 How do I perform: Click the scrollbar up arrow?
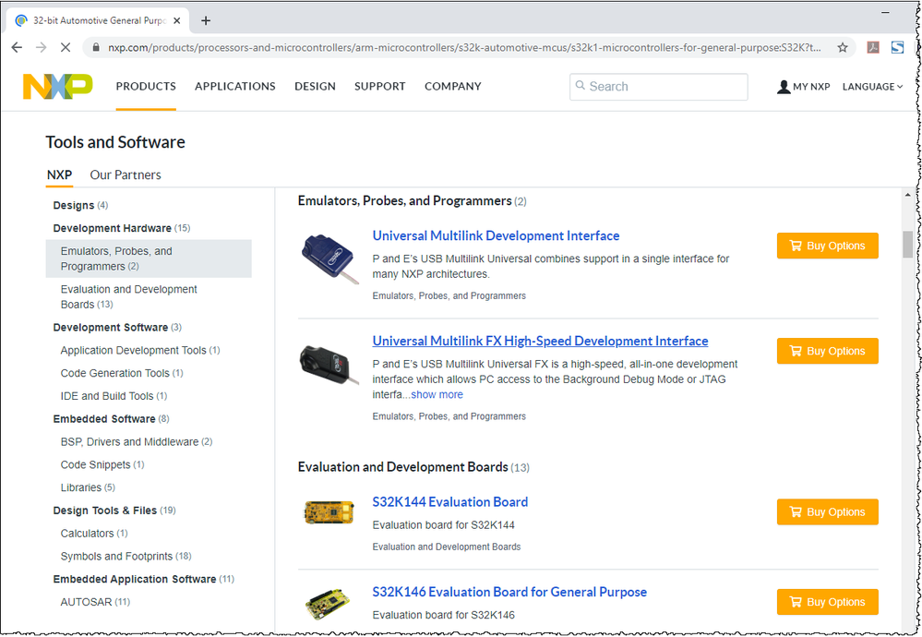tap(907, 195)
